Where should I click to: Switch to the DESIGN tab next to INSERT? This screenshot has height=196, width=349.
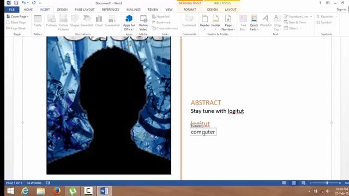(62, 10)
